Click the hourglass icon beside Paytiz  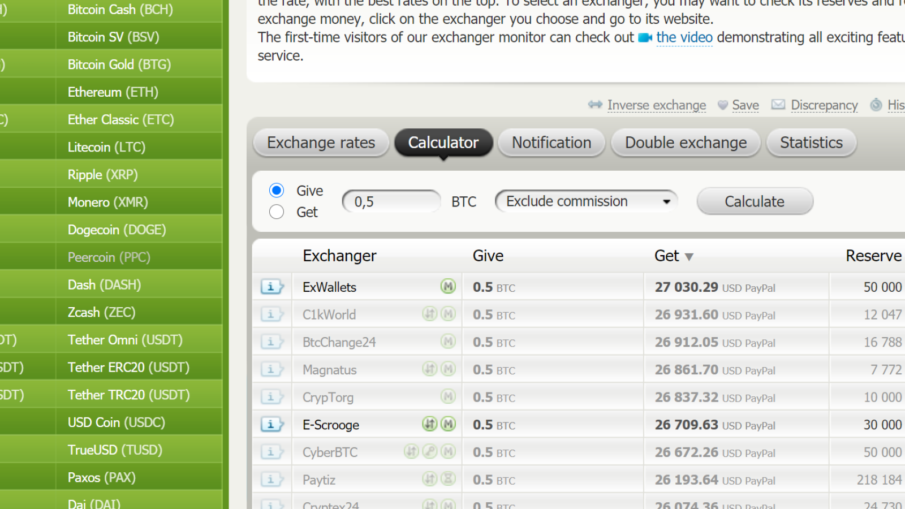coord(448,479)
